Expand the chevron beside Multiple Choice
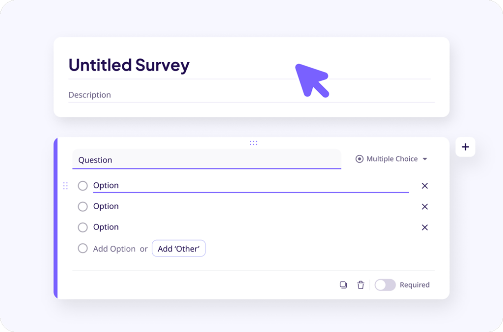 (x=425, y=159)
